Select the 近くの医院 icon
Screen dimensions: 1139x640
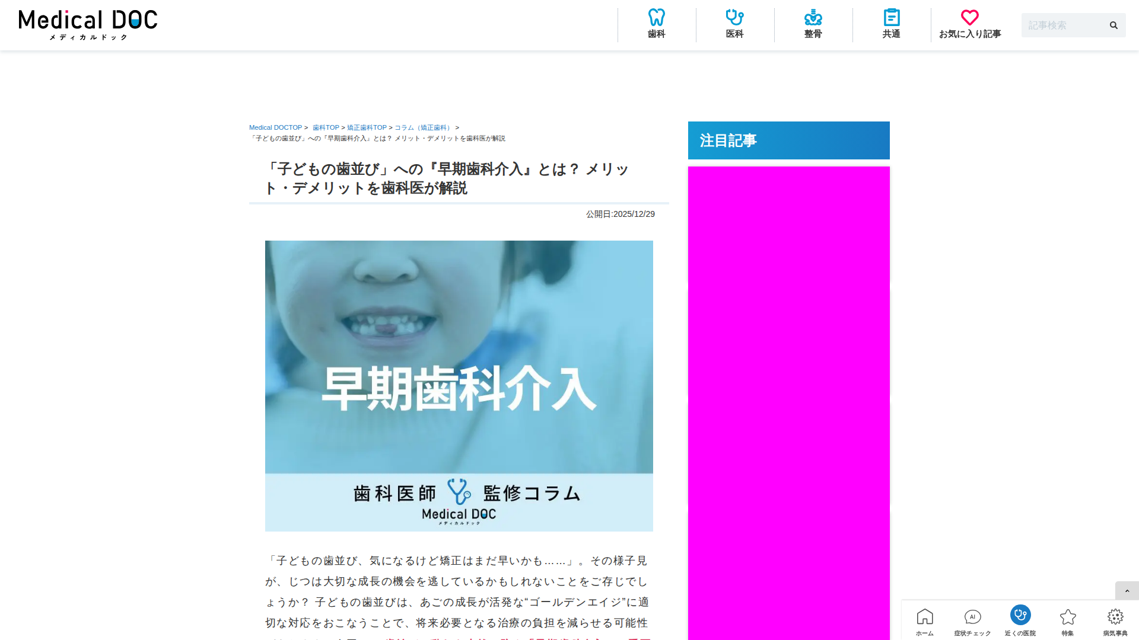(1020, 616)
